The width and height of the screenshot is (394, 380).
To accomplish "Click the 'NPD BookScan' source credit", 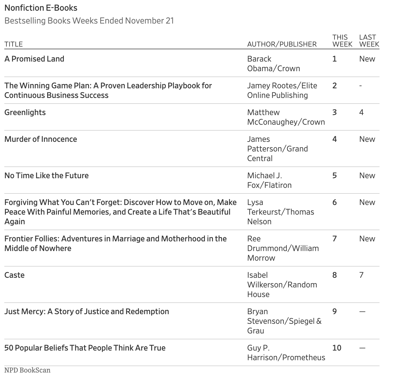I will point(27,370).
